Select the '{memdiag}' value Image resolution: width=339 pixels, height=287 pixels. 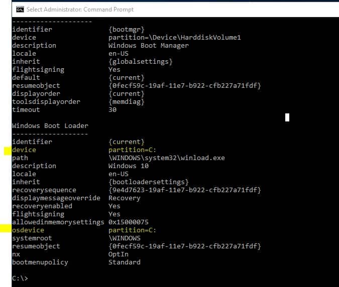[x=127, y=101]
